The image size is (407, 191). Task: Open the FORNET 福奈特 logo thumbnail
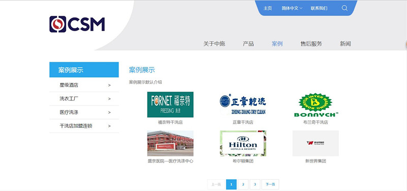point(170,104)
